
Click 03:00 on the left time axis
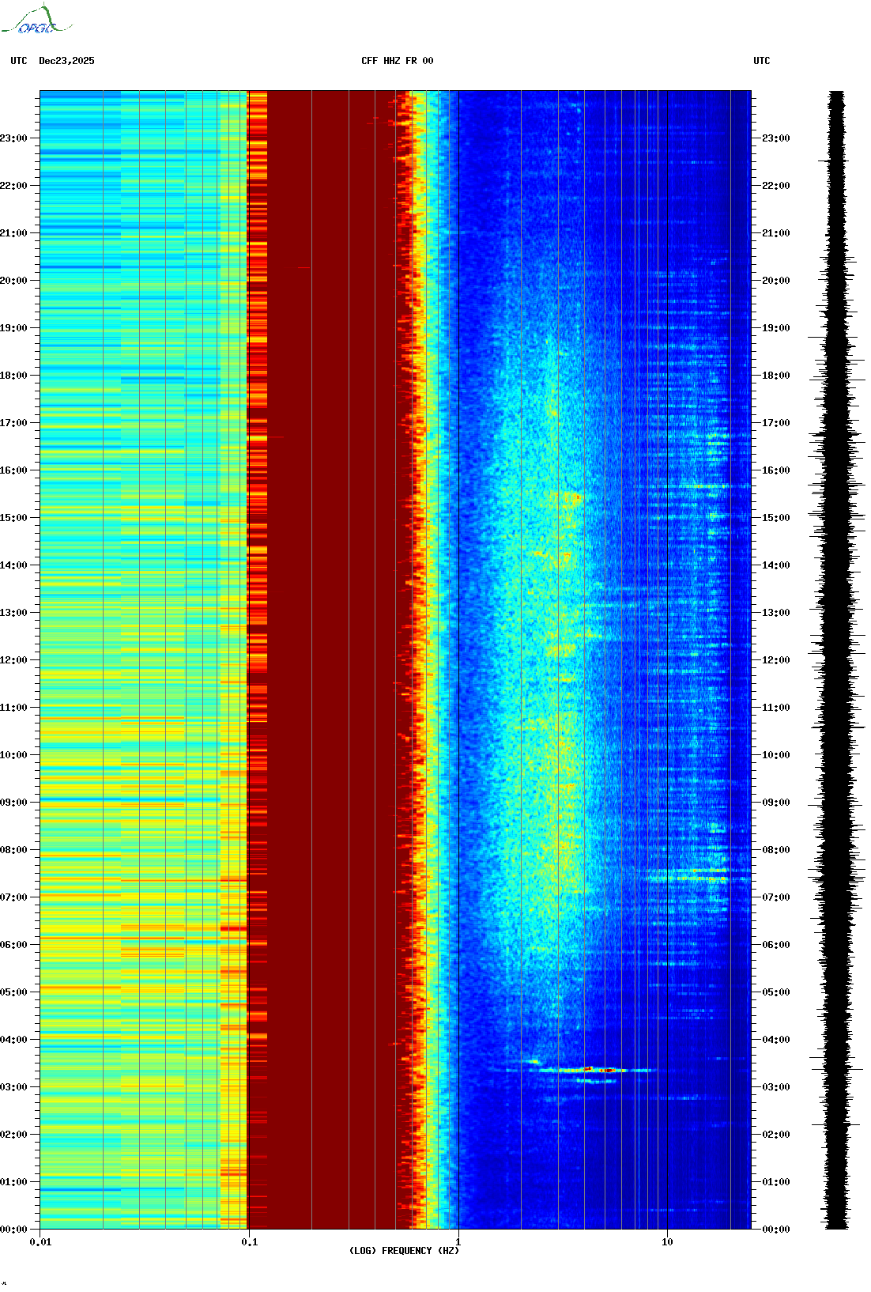13,1087
